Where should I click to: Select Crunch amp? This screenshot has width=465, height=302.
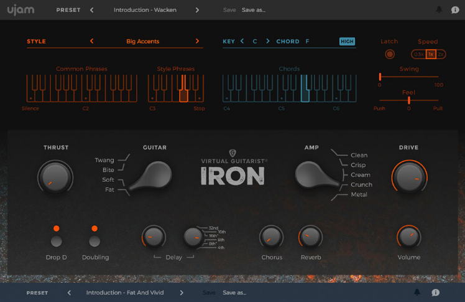pyautogui.click(x=361, y=184)
